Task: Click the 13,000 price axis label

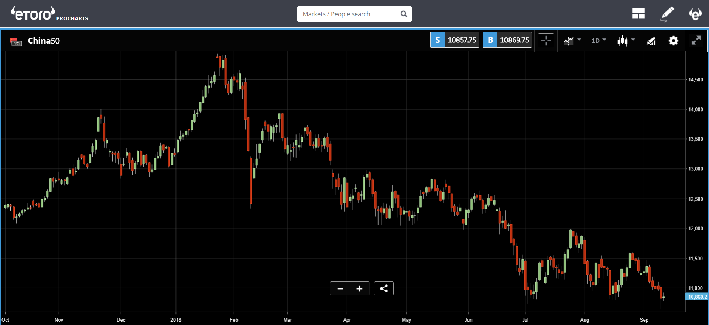Action: 695,169
